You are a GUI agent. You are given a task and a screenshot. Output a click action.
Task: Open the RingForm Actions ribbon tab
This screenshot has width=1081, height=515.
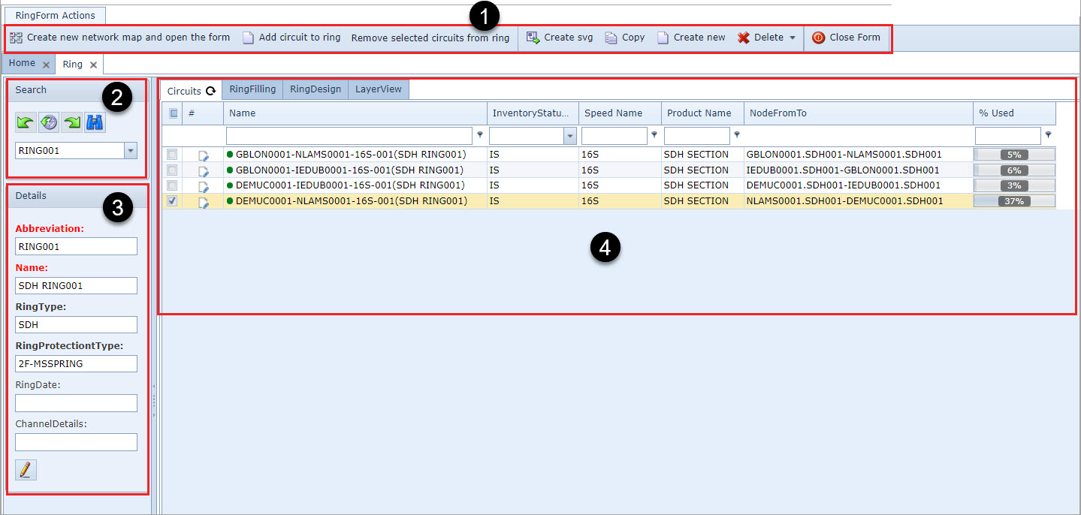56,15
